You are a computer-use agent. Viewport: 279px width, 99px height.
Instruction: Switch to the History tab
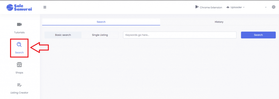[x=219, y=22]
